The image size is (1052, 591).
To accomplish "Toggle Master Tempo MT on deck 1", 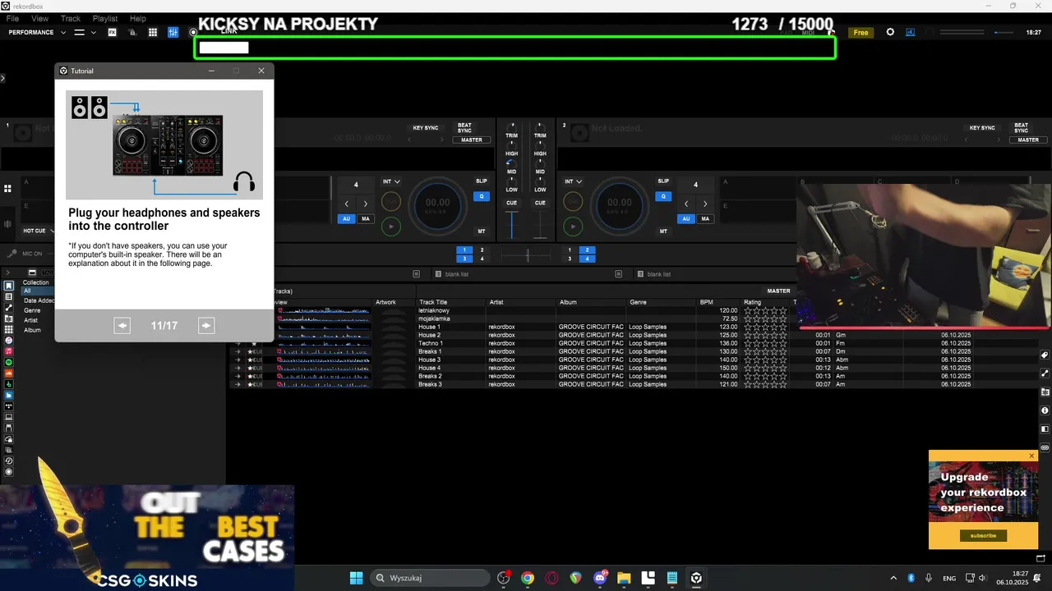I will tap(481, 231).
